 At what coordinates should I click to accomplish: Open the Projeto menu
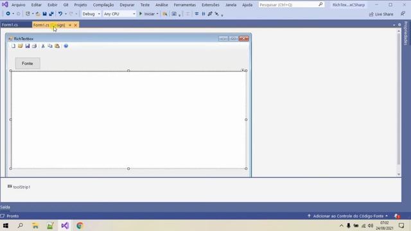pos(80,4)
